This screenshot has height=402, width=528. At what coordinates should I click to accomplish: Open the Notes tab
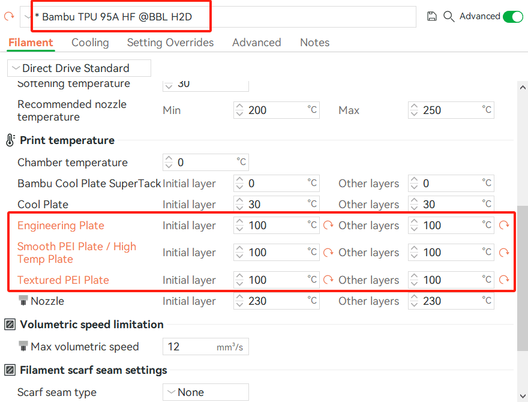[x=315, y=43]
